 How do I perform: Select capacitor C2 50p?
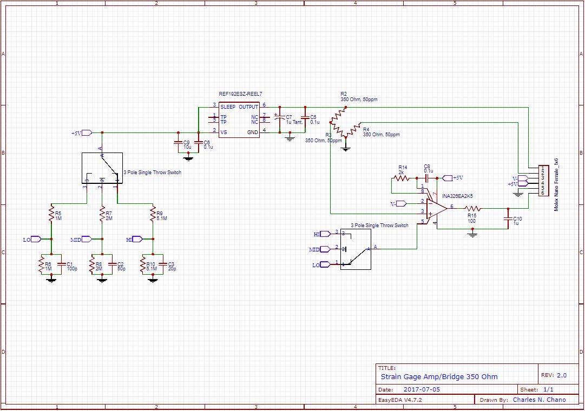pos(112,264)
